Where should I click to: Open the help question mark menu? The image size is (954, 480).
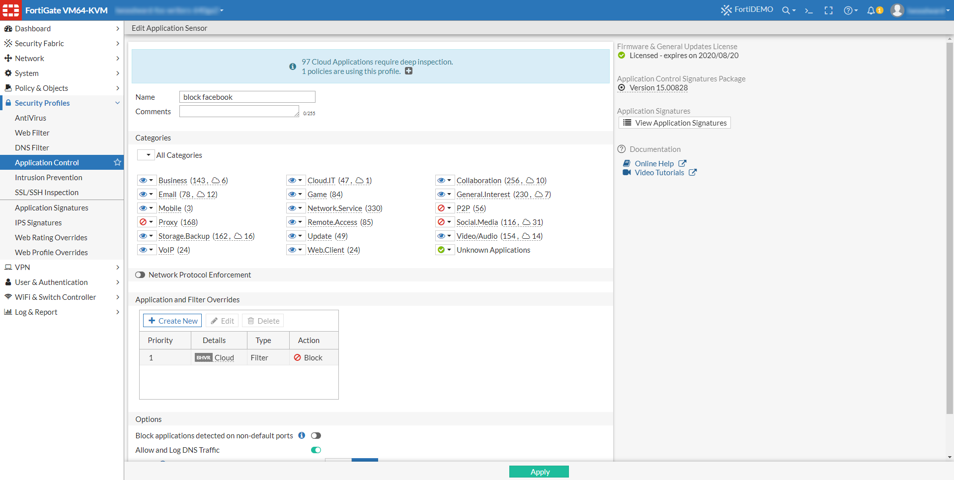click(x=850, y=10)
